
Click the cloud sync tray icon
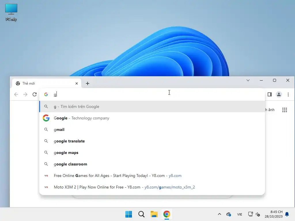click(228, 214)
